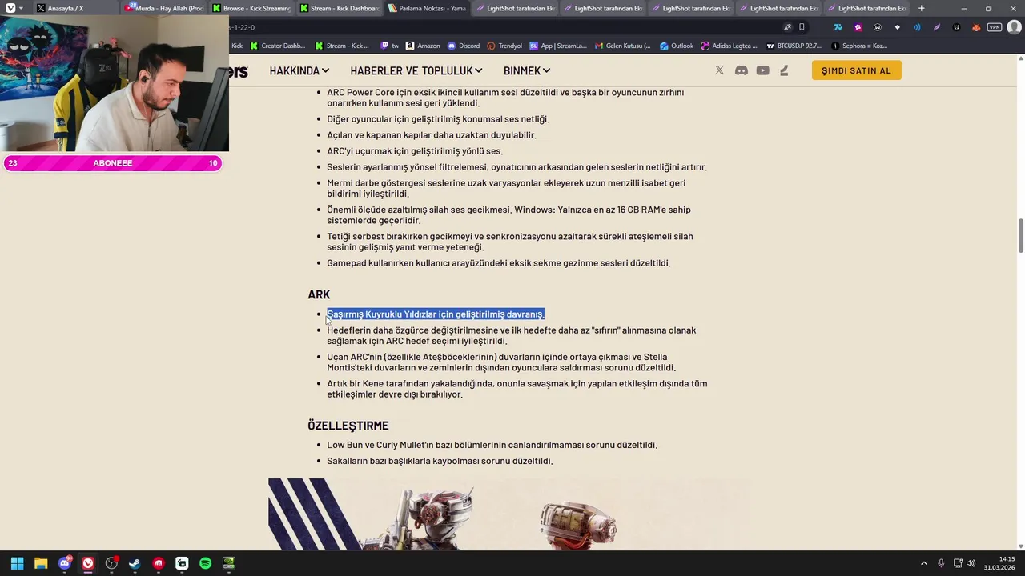Screen dimensions: 1025x576
Task: Show hidden system tray icons
Action: pos(923,563)
